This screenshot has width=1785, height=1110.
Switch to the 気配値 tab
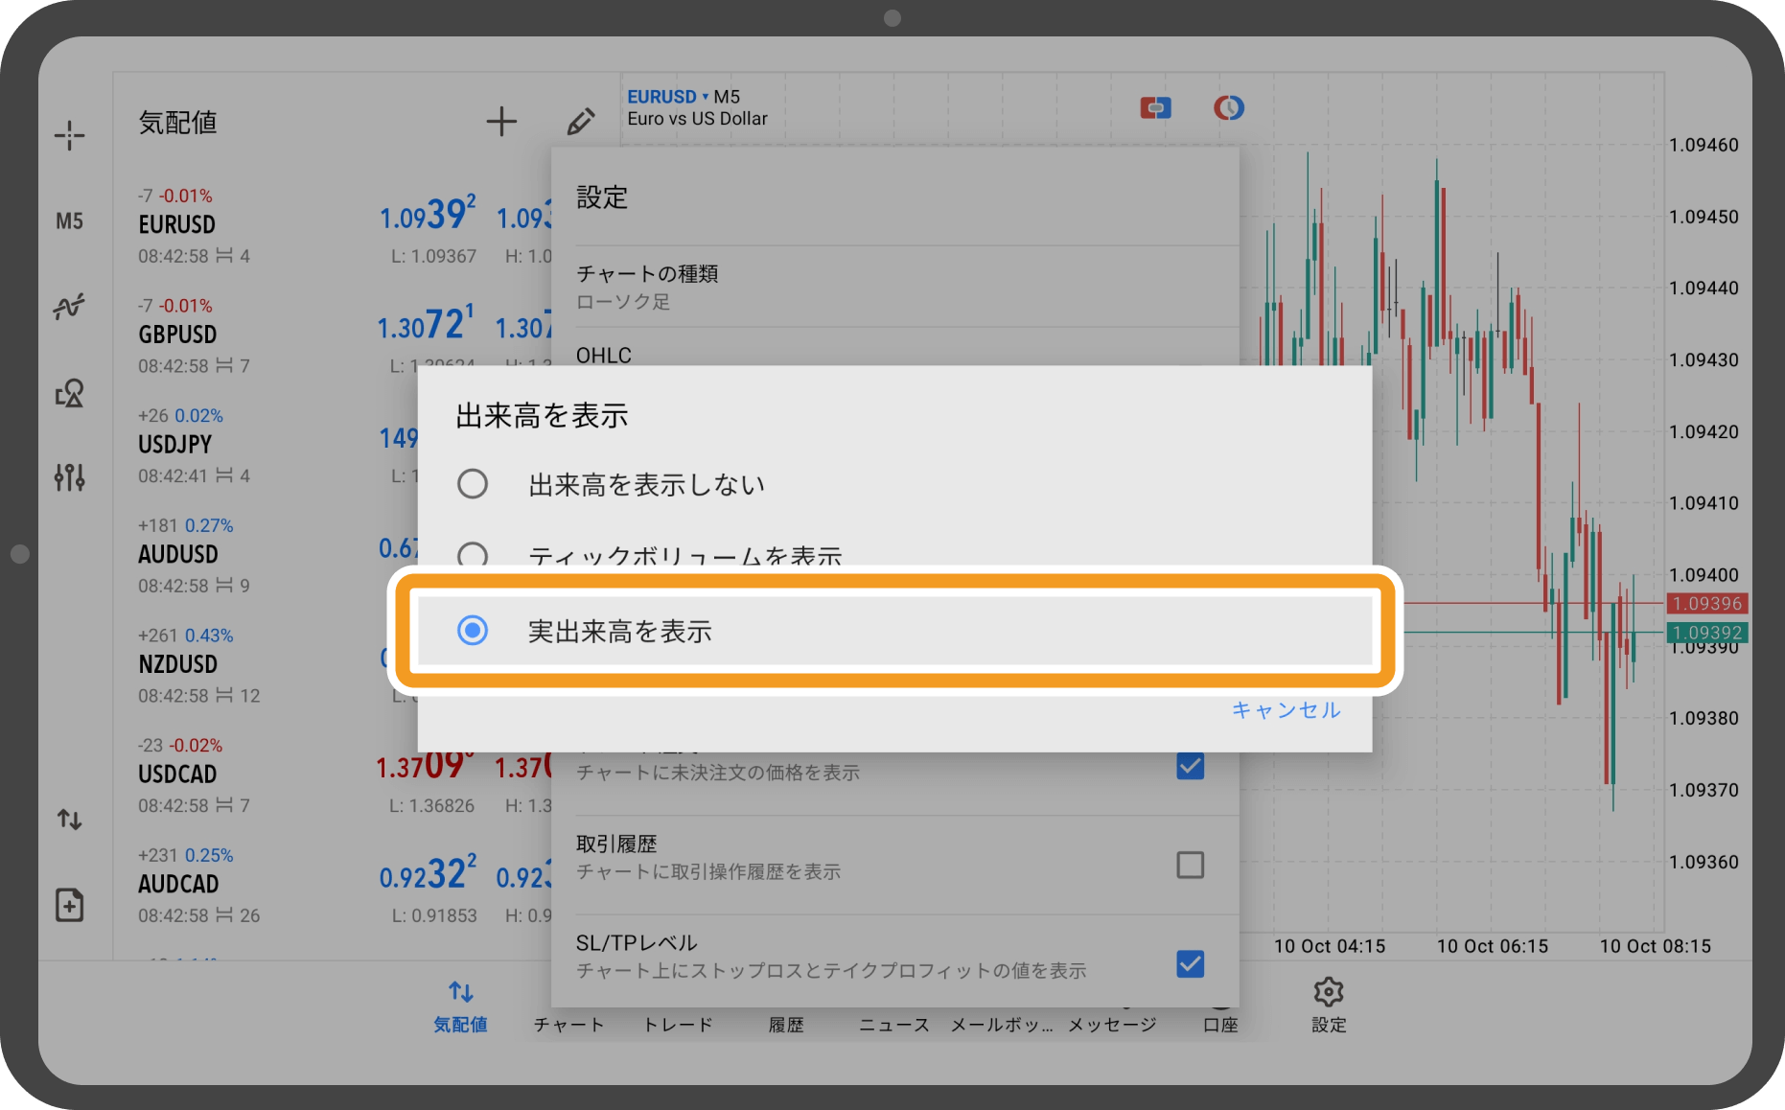(460, 1006)
